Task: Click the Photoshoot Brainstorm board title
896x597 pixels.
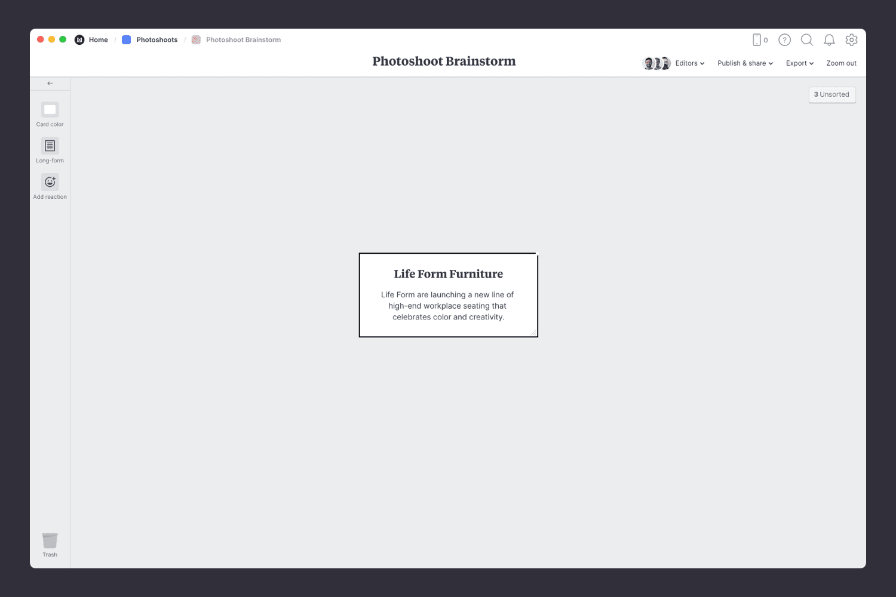Action: [444, 61]
